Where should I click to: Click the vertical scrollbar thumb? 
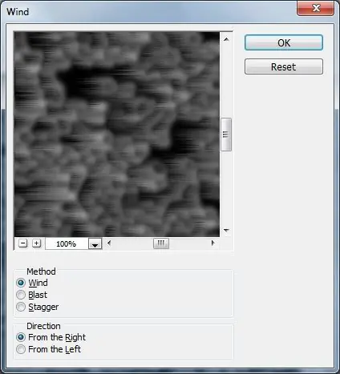pyautogui.click(x=226, y=135)
